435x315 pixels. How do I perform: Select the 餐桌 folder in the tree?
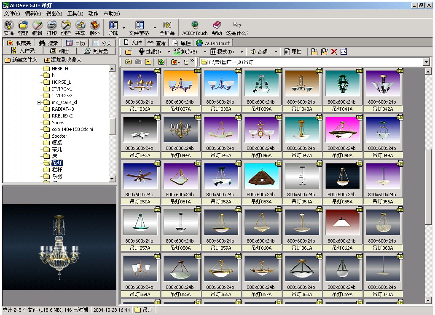[x=57, y=143]
